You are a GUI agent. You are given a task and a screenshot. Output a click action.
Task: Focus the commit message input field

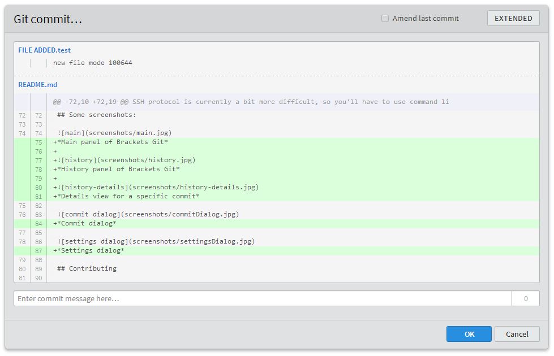(x=263, y=298)
